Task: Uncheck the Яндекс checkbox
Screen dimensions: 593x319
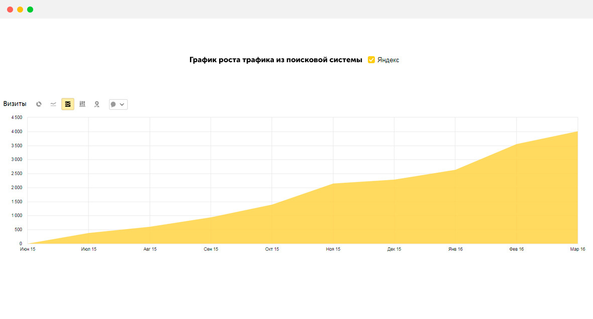Action: [x=371, y=60]
